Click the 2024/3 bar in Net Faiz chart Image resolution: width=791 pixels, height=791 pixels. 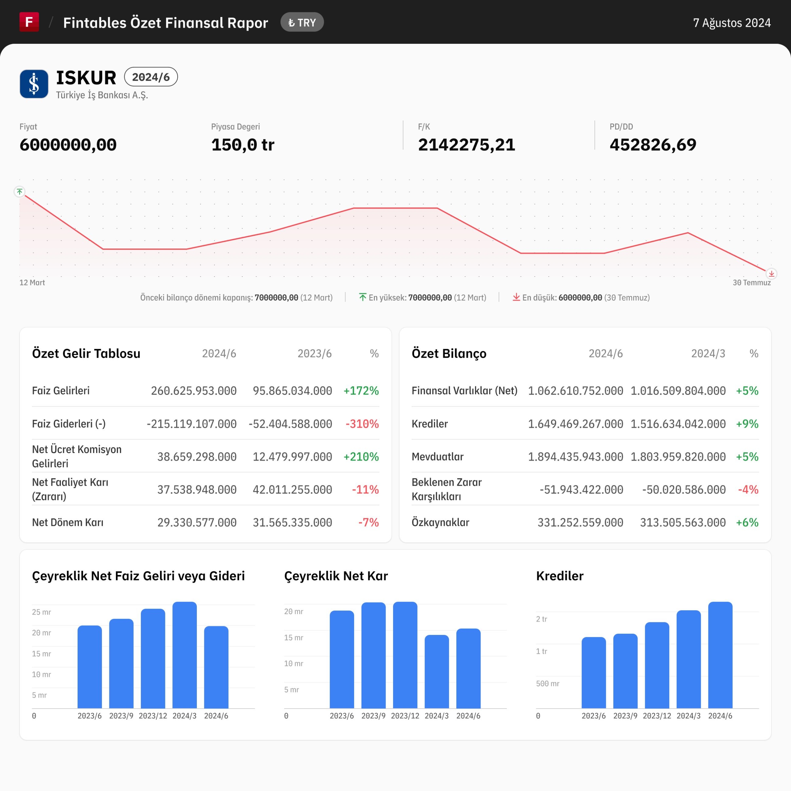click(185, 655)
